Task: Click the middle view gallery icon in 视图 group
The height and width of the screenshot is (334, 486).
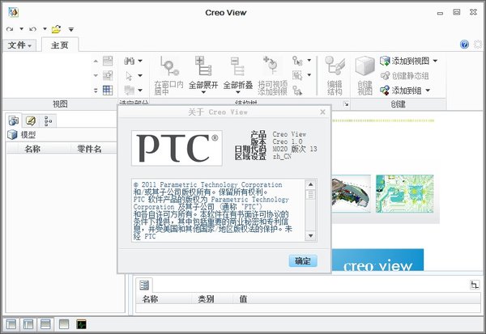Action: (108, 75)
